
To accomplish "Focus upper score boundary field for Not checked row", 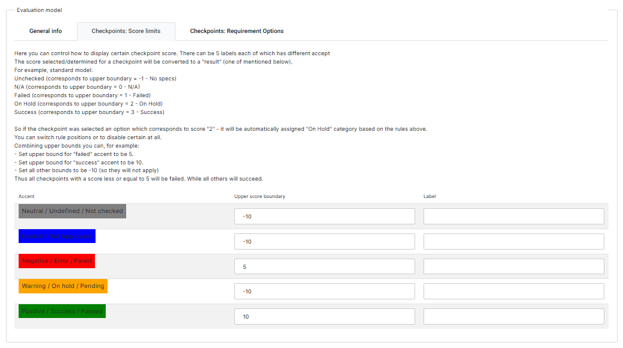I will click(324, 217).
